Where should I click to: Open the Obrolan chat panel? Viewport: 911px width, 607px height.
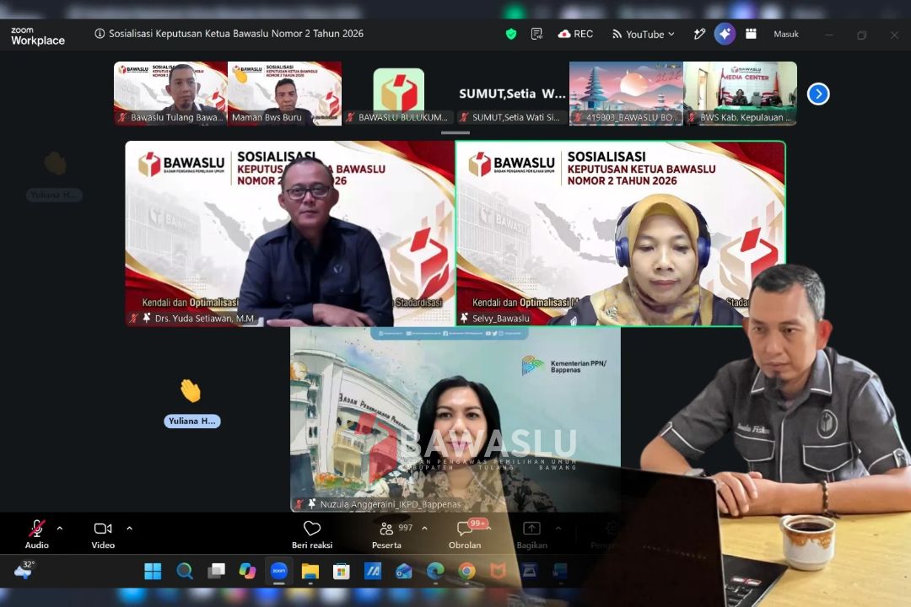465,534
